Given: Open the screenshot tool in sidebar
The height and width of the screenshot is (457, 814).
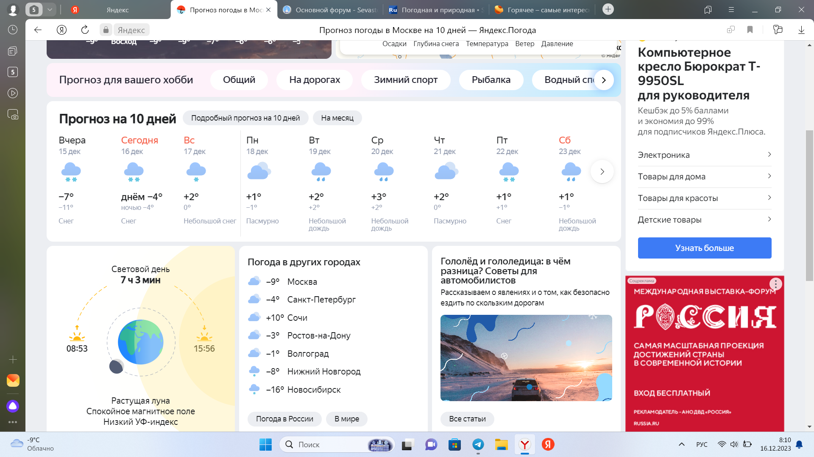Looking at the screenshot, I should click(x=13, y=114).
